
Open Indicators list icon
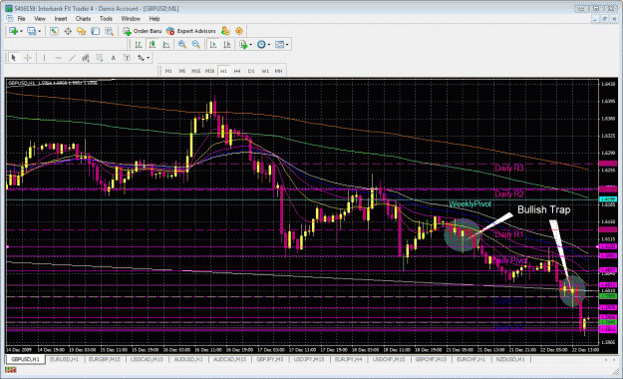pyautogui.click(x=243, y=45)
